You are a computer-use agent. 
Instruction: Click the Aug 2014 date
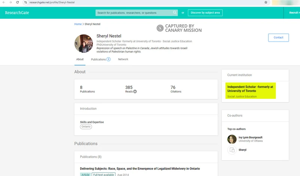click(x=123, y=175)
